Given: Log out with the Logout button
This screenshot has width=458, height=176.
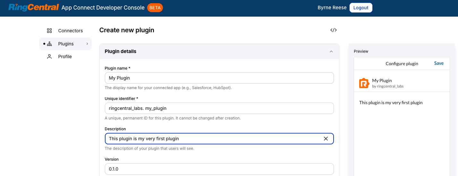Looking at the screenshot, I should (361, 8).
